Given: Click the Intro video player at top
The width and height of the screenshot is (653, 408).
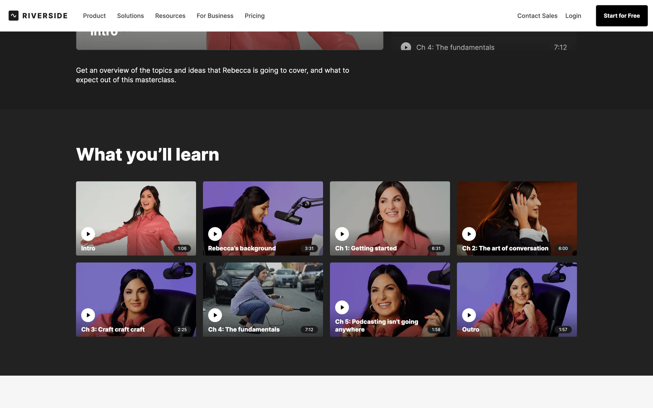Looking at the screenshot, I should 230,41.
